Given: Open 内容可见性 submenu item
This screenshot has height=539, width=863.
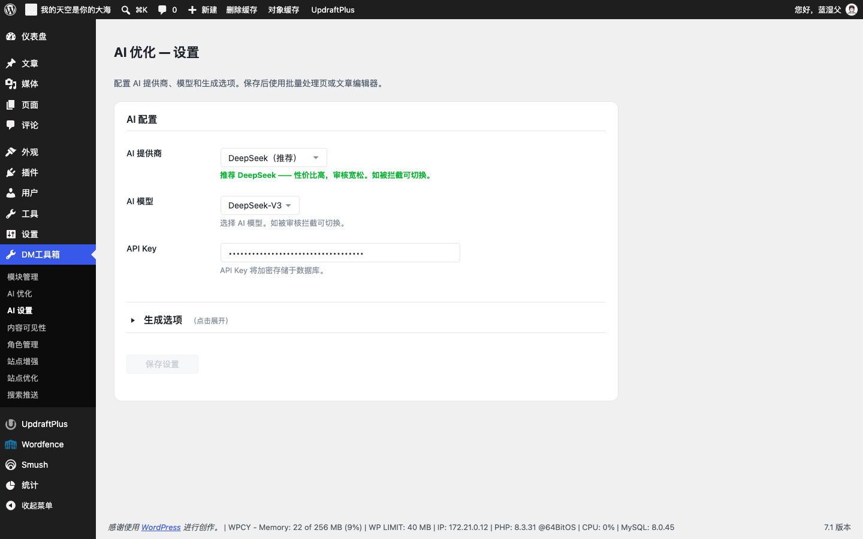Looking at the screenshot, I should pos(26,328).
